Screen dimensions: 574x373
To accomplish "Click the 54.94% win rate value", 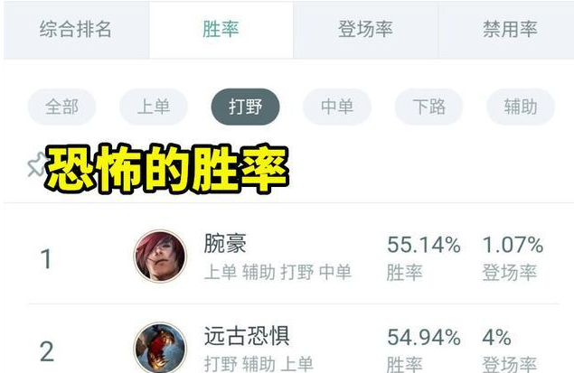I will click(424, 337).
